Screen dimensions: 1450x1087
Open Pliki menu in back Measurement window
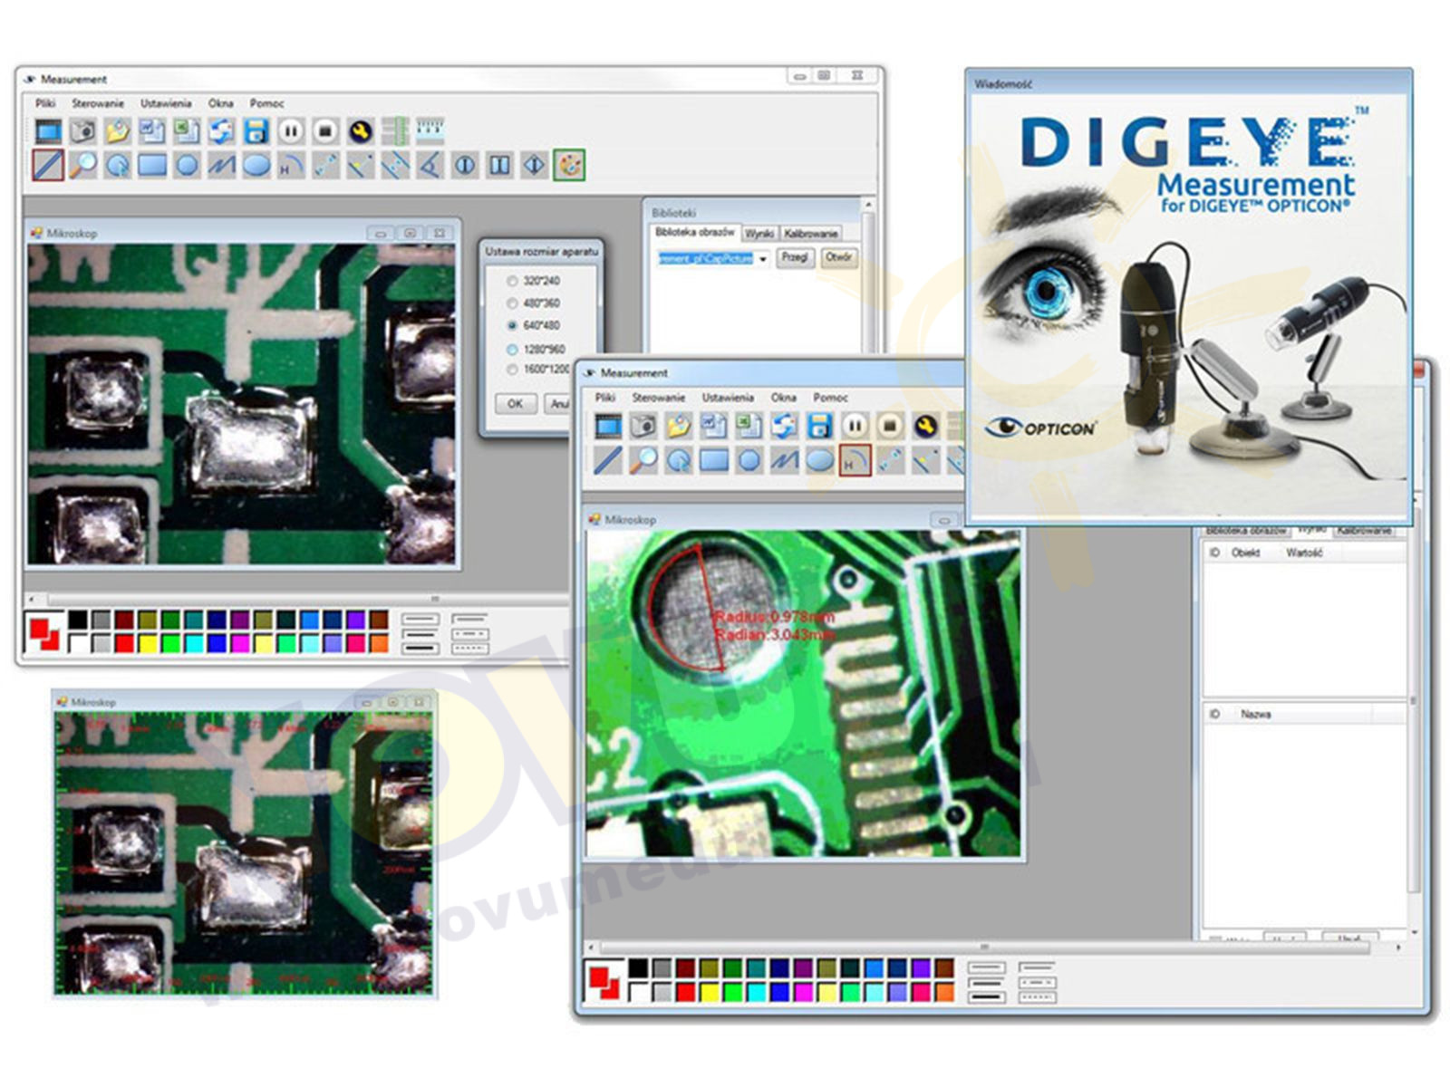click(x=45, y=103)
